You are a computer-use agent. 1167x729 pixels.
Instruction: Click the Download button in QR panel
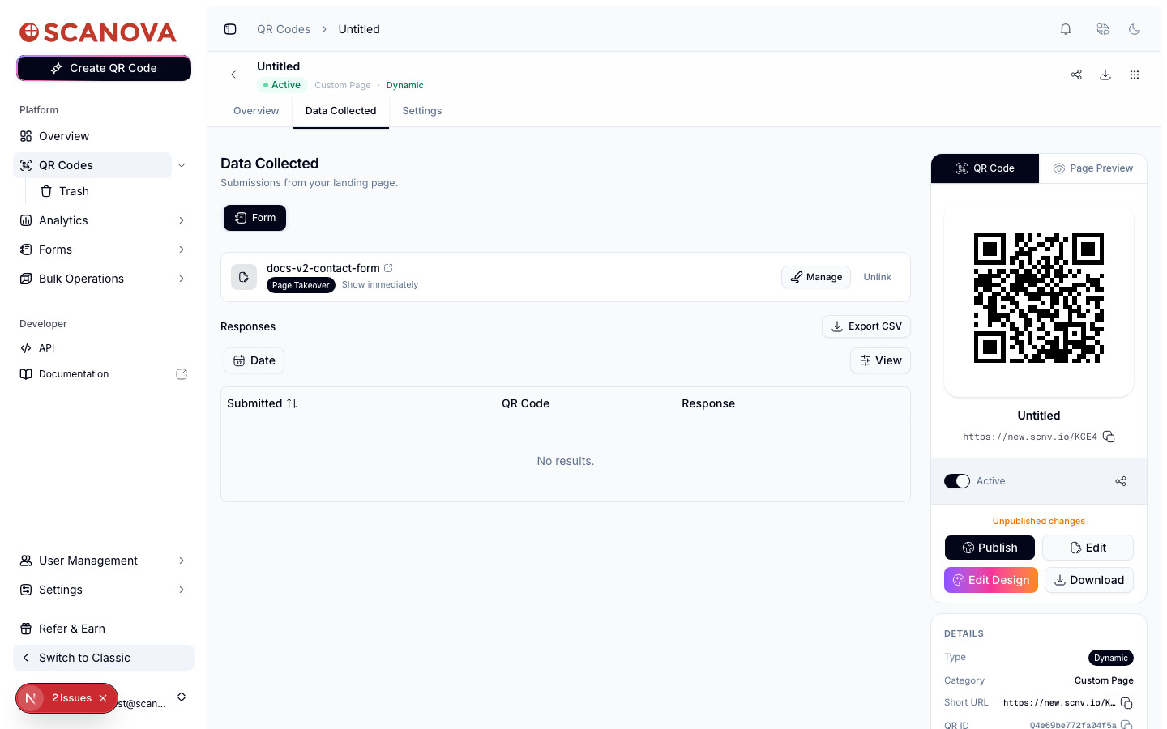(1088, 580)
